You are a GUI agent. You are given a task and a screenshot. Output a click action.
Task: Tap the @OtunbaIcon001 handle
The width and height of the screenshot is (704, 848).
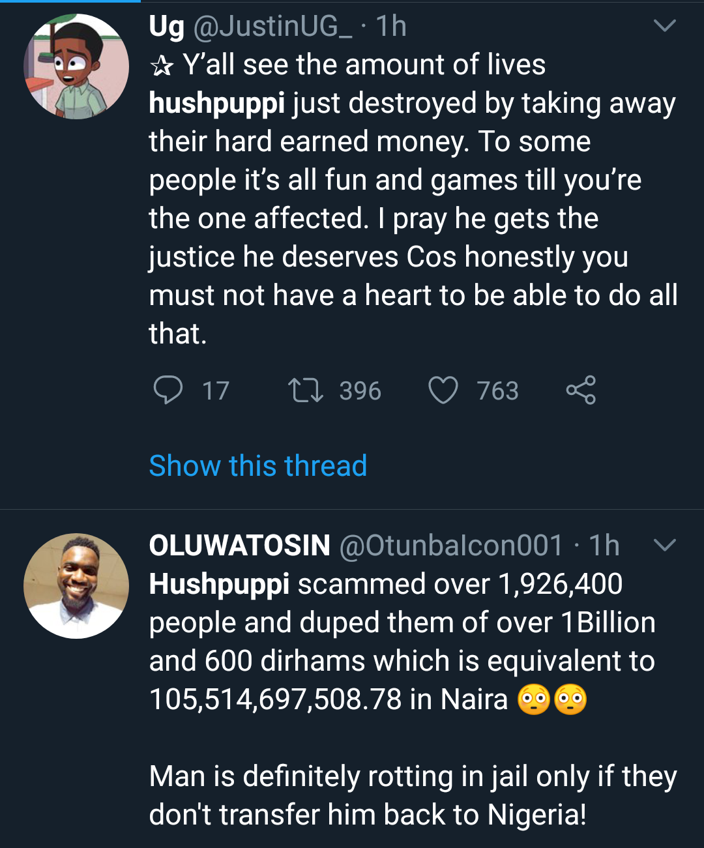coord(451,546)
